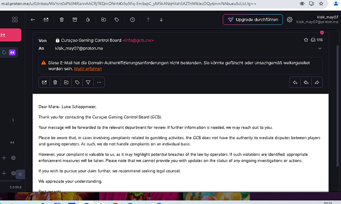Mark as unread in message action bar

pos(44,83)
